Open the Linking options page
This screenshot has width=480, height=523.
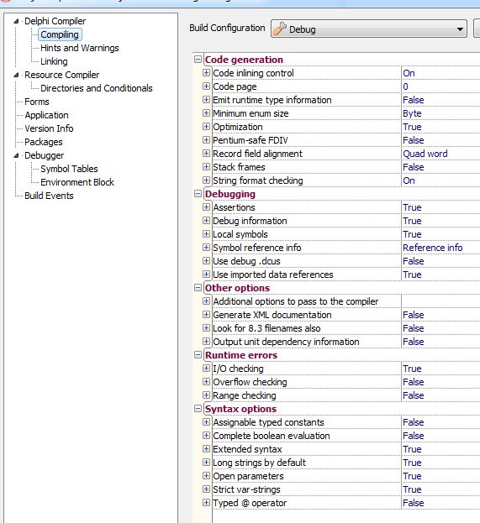54,61
